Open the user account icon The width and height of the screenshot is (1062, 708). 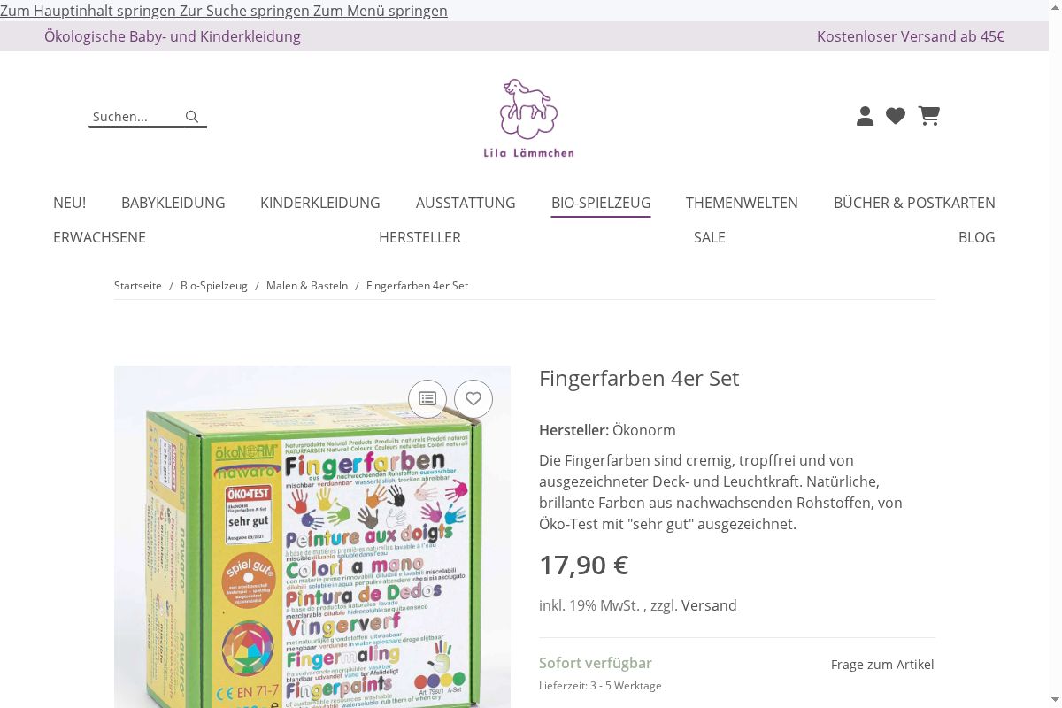click(866, 116)
